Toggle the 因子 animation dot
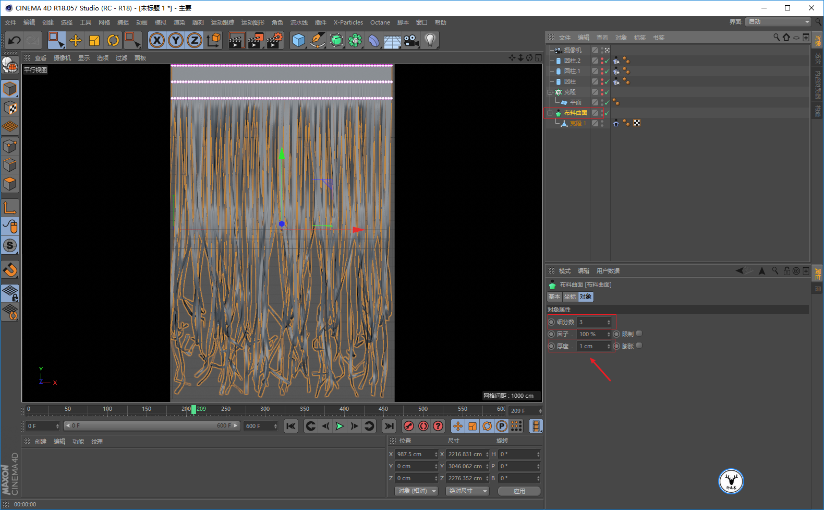Image resolution: width=824 pixels, height=510 pixels. pos(552,334)
